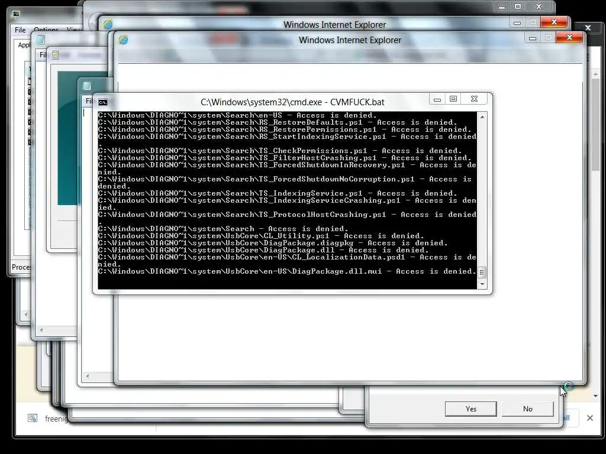Screen dimensions: 606x454
Task: Click rear Internet Explorer window's title icon
Action: (108, 24)
